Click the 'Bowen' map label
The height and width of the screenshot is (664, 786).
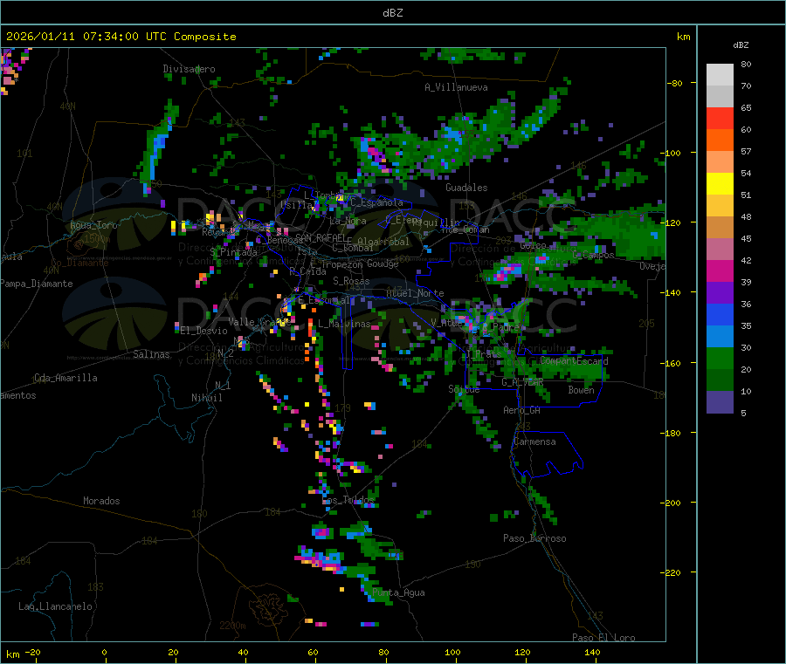[581, 389]
